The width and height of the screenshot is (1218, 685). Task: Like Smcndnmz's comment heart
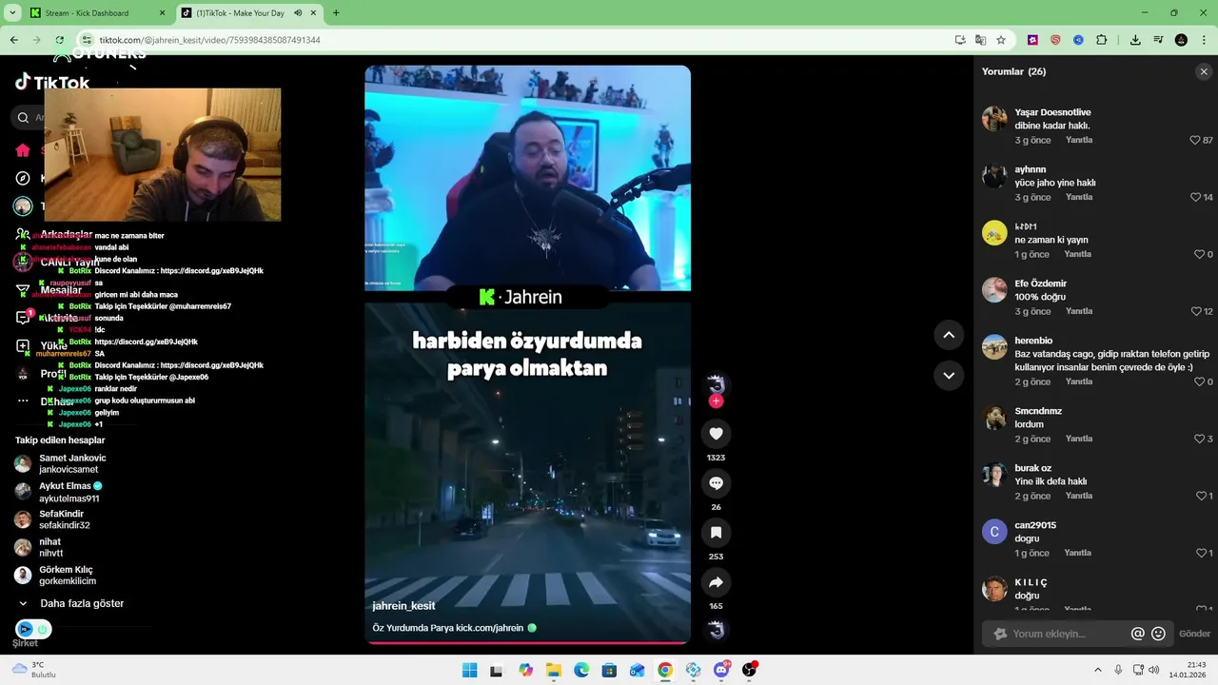pos(1199,439)
